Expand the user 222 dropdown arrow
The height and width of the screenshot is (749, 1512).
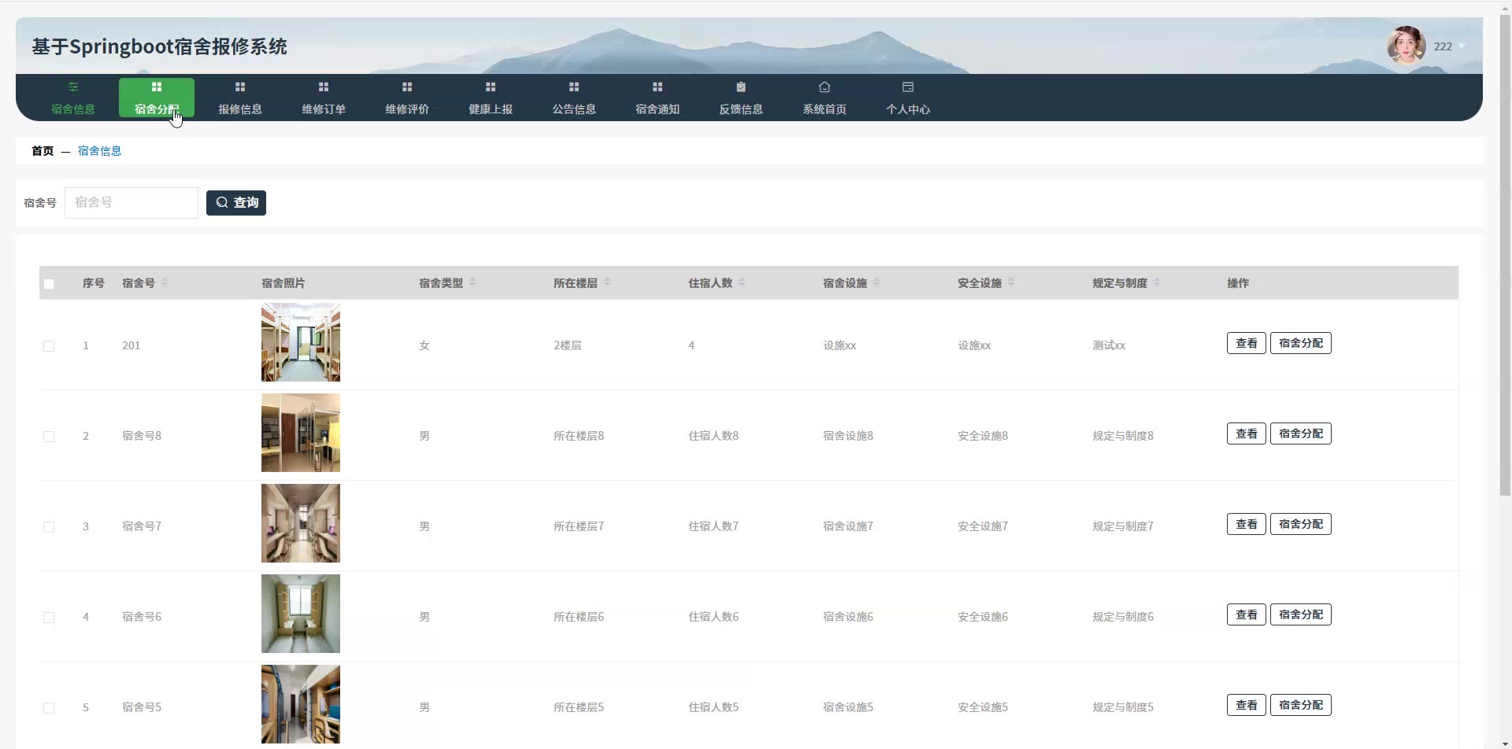1462,46
